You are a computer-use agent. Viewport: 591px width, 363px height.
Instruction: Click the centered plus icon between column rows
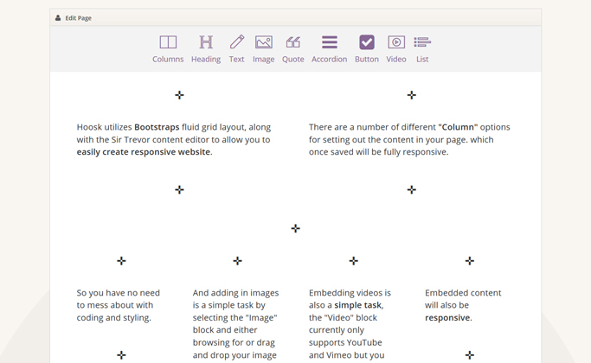click(296, 229)
